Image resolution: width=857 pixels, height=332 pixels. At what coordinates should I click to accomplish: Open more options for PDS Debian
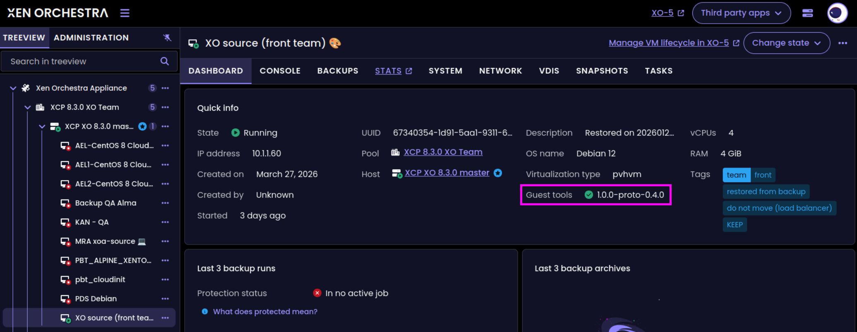pyautogui.click(x=166, y=299)
